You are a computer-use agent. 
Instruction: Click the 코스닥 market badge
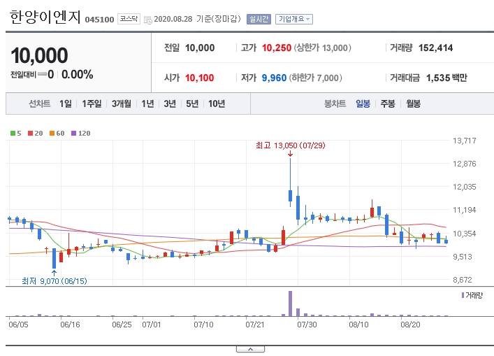coord(129,19)
